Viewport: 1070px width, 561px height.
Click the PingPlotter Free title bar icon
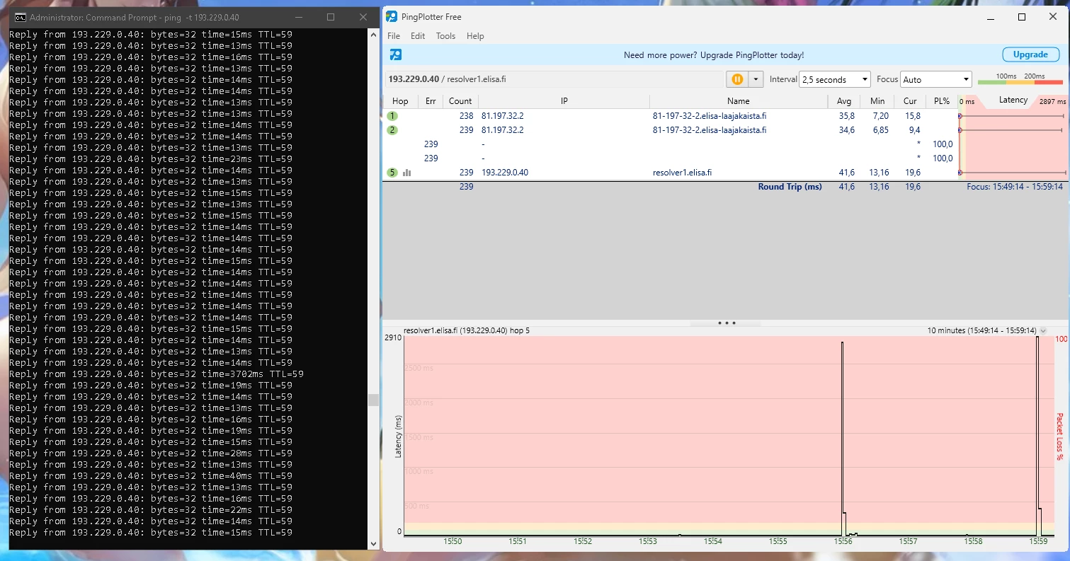click(391, 17)
